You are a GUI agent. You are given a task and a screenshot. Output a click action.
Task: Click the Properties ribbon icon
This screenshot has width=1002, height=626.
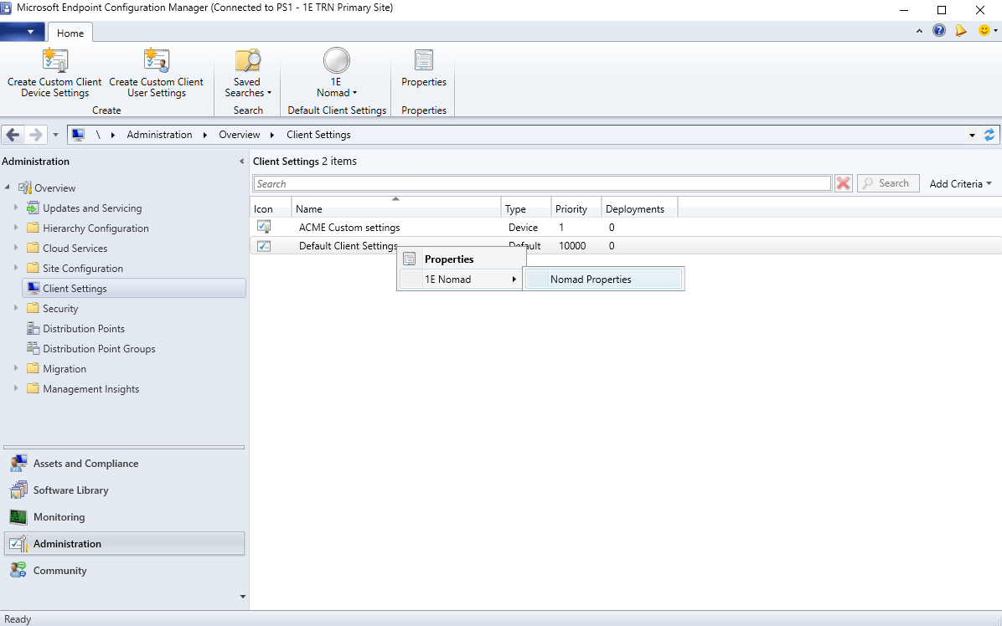coord(424,60)
